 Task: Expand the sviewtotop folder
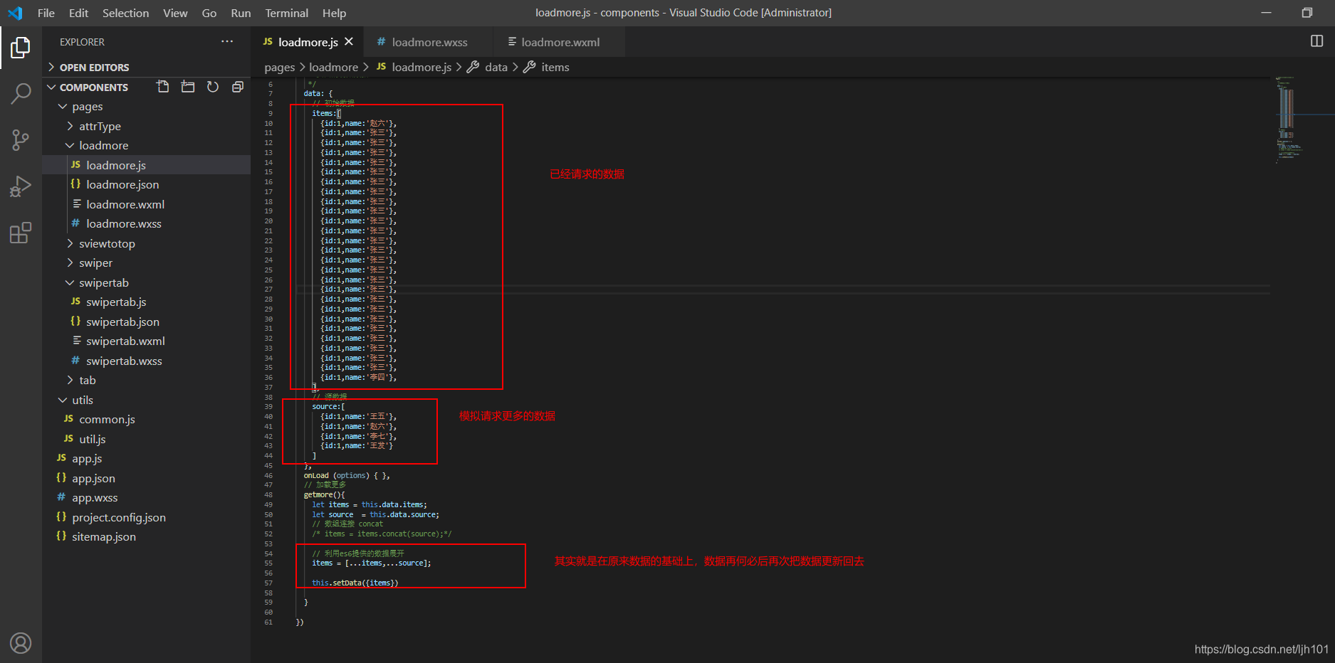[146, 243]
